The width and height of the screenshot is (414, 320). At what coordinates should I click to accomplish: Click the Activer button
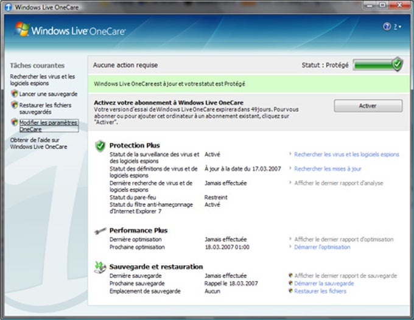368,106
